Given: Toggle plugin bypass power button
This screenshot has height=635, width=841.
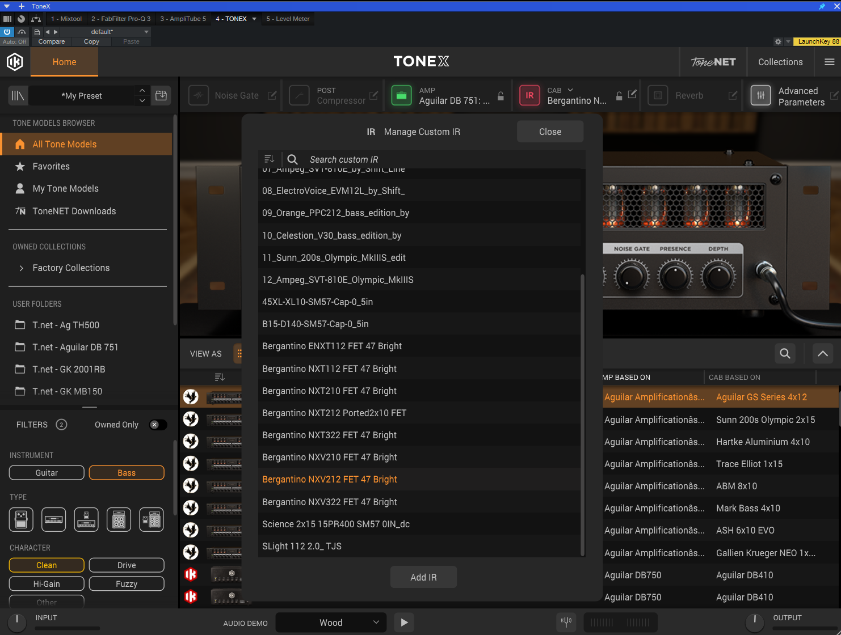Looking at the screenshot, I should coord(7,32).
